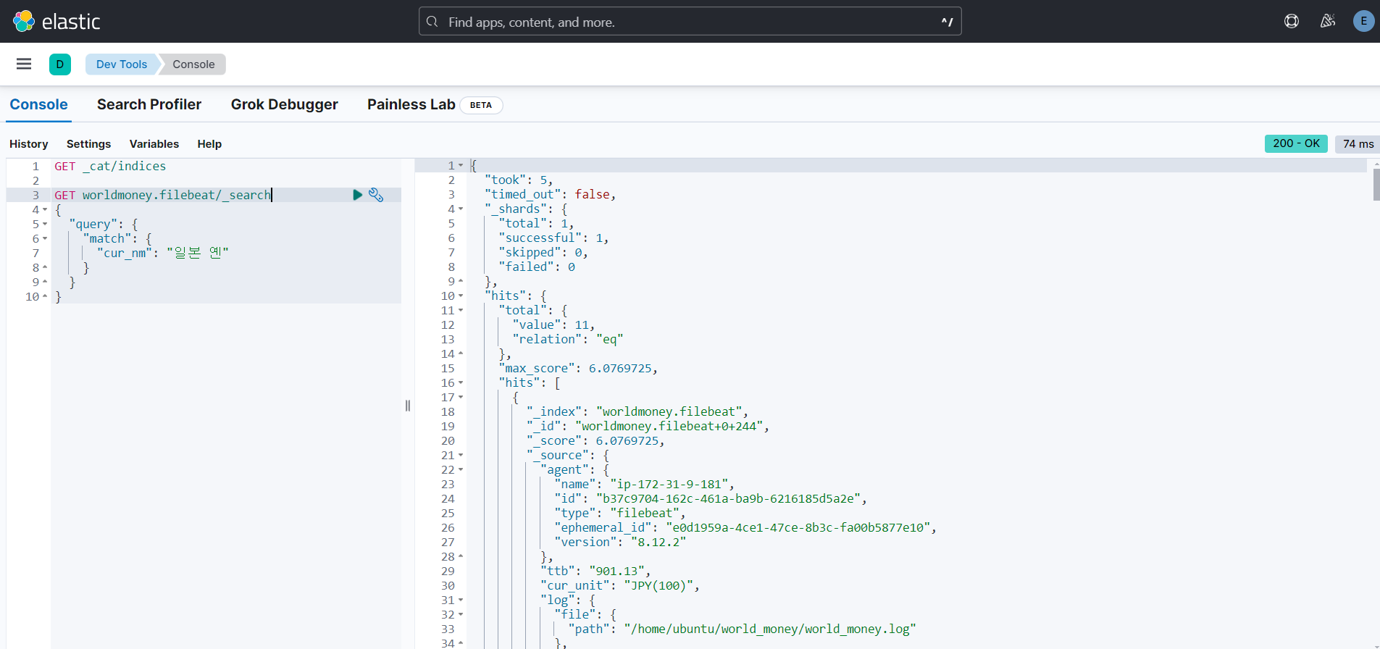Collapse file block at response line 32
The height and width of the screenshot is (649, 1380).
(461, 614)
